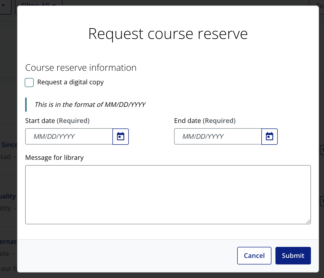Cancel the course reserve request
This screenshot has width=324, height=278.
coord(254,256)
